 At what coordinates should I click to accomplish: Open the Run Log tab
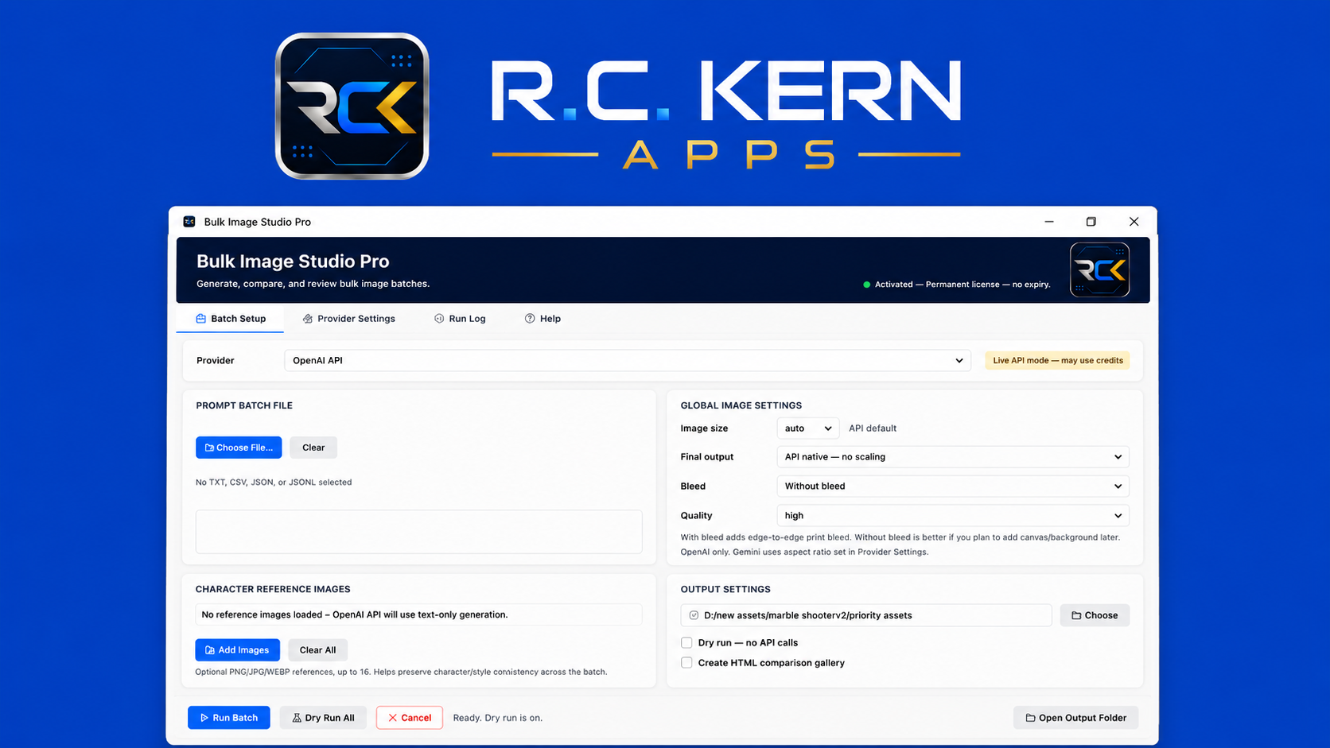460,319
